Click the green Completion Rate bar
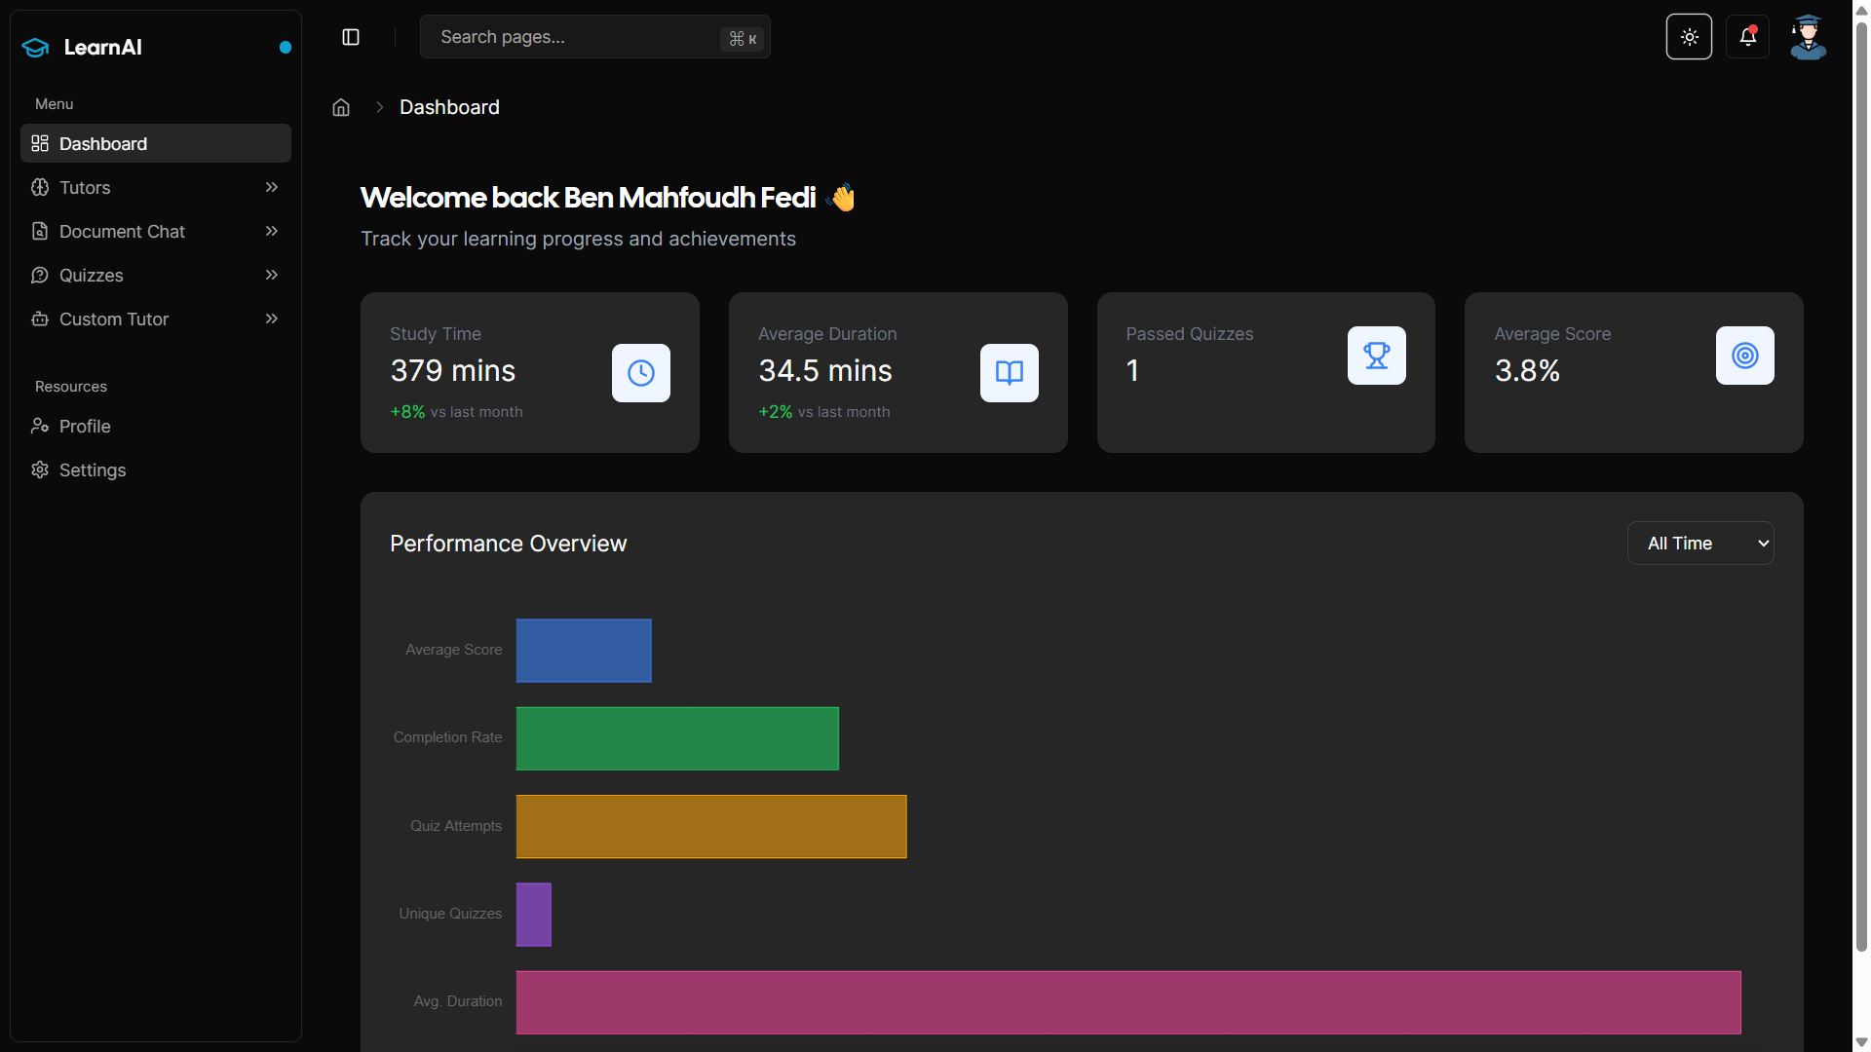The width and height of the screenshot is (1871, 1052). [677, 738]
